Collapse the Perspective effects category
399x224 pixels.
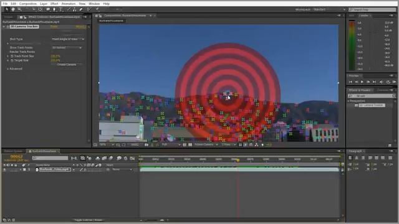point(349,101)
